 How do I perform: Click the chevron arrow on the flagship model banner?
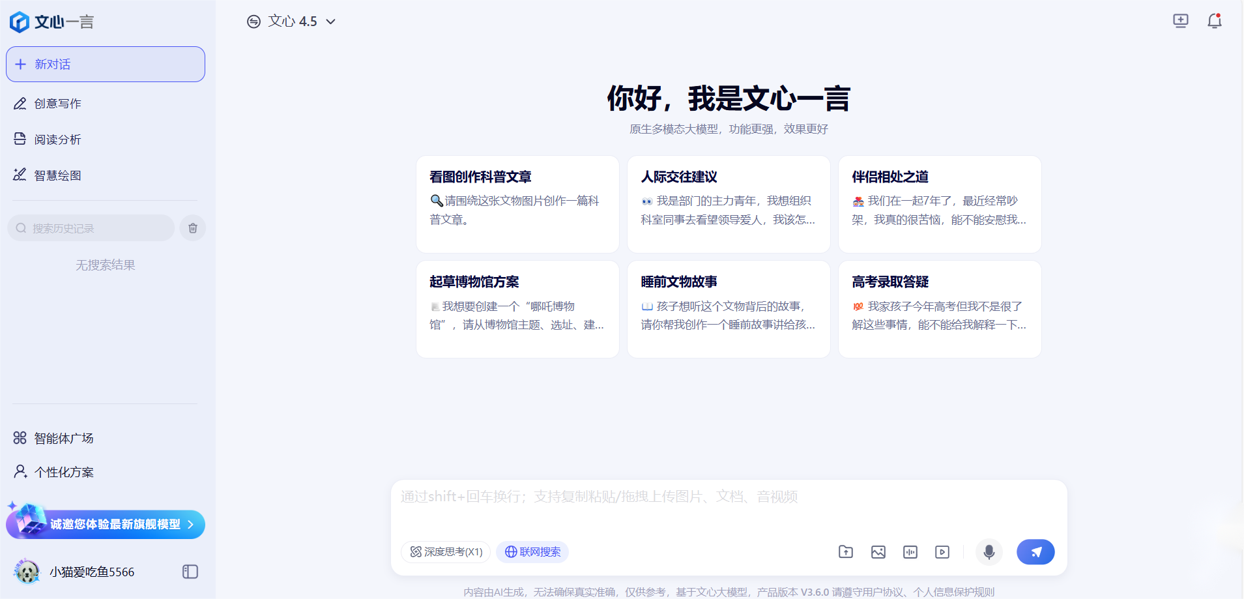click(x=190, y=524)
